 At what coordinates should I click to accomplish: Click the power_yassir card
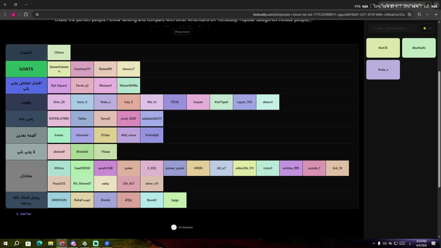175,168
